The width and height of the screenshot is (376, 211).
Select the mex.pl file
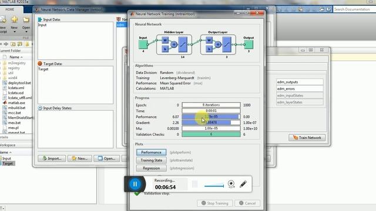click(x=13, y=128)
